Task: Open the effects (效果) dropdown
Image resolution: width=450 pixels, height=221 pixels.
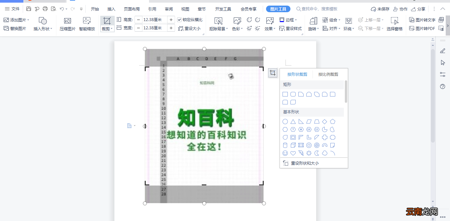Action: click(270, 29)
